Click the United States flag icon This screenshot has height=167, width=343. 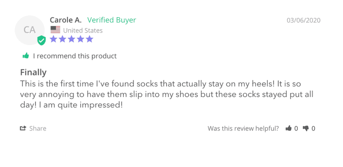pos(55,30)
